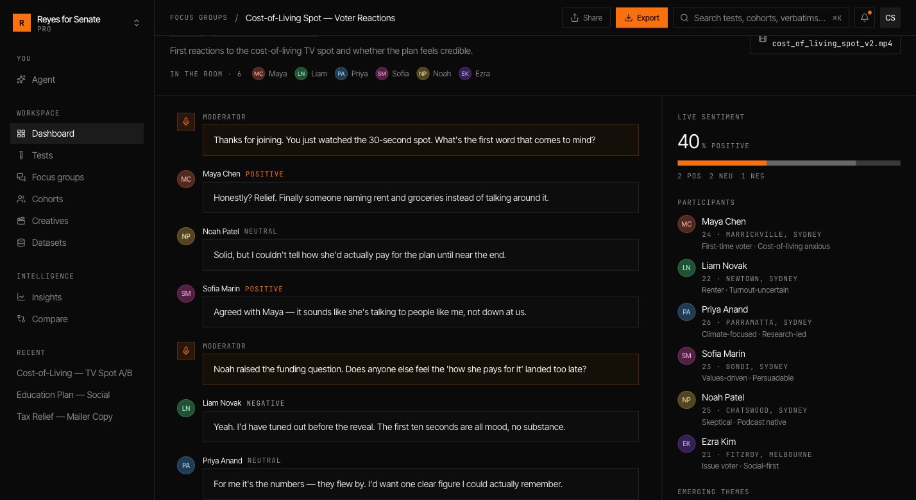Screen dimensions: 916x500
Task: Focus the search tests, cohorts, verbatims field
Action: click(x=761, y=18)
